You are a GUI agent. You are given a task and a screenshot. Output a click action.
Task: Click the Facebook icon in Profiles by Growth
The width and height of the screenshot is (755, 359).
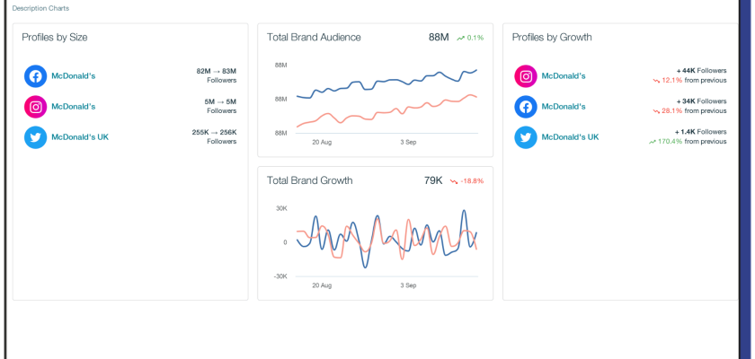[526, 107]
